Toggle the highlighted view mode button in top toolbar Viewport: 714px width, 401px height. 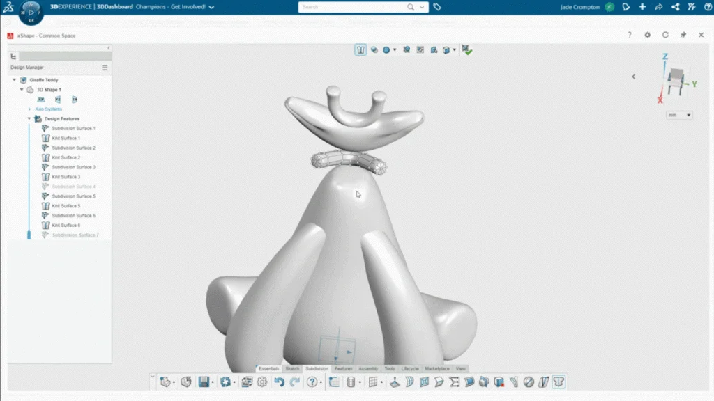[x=360, y=50]
